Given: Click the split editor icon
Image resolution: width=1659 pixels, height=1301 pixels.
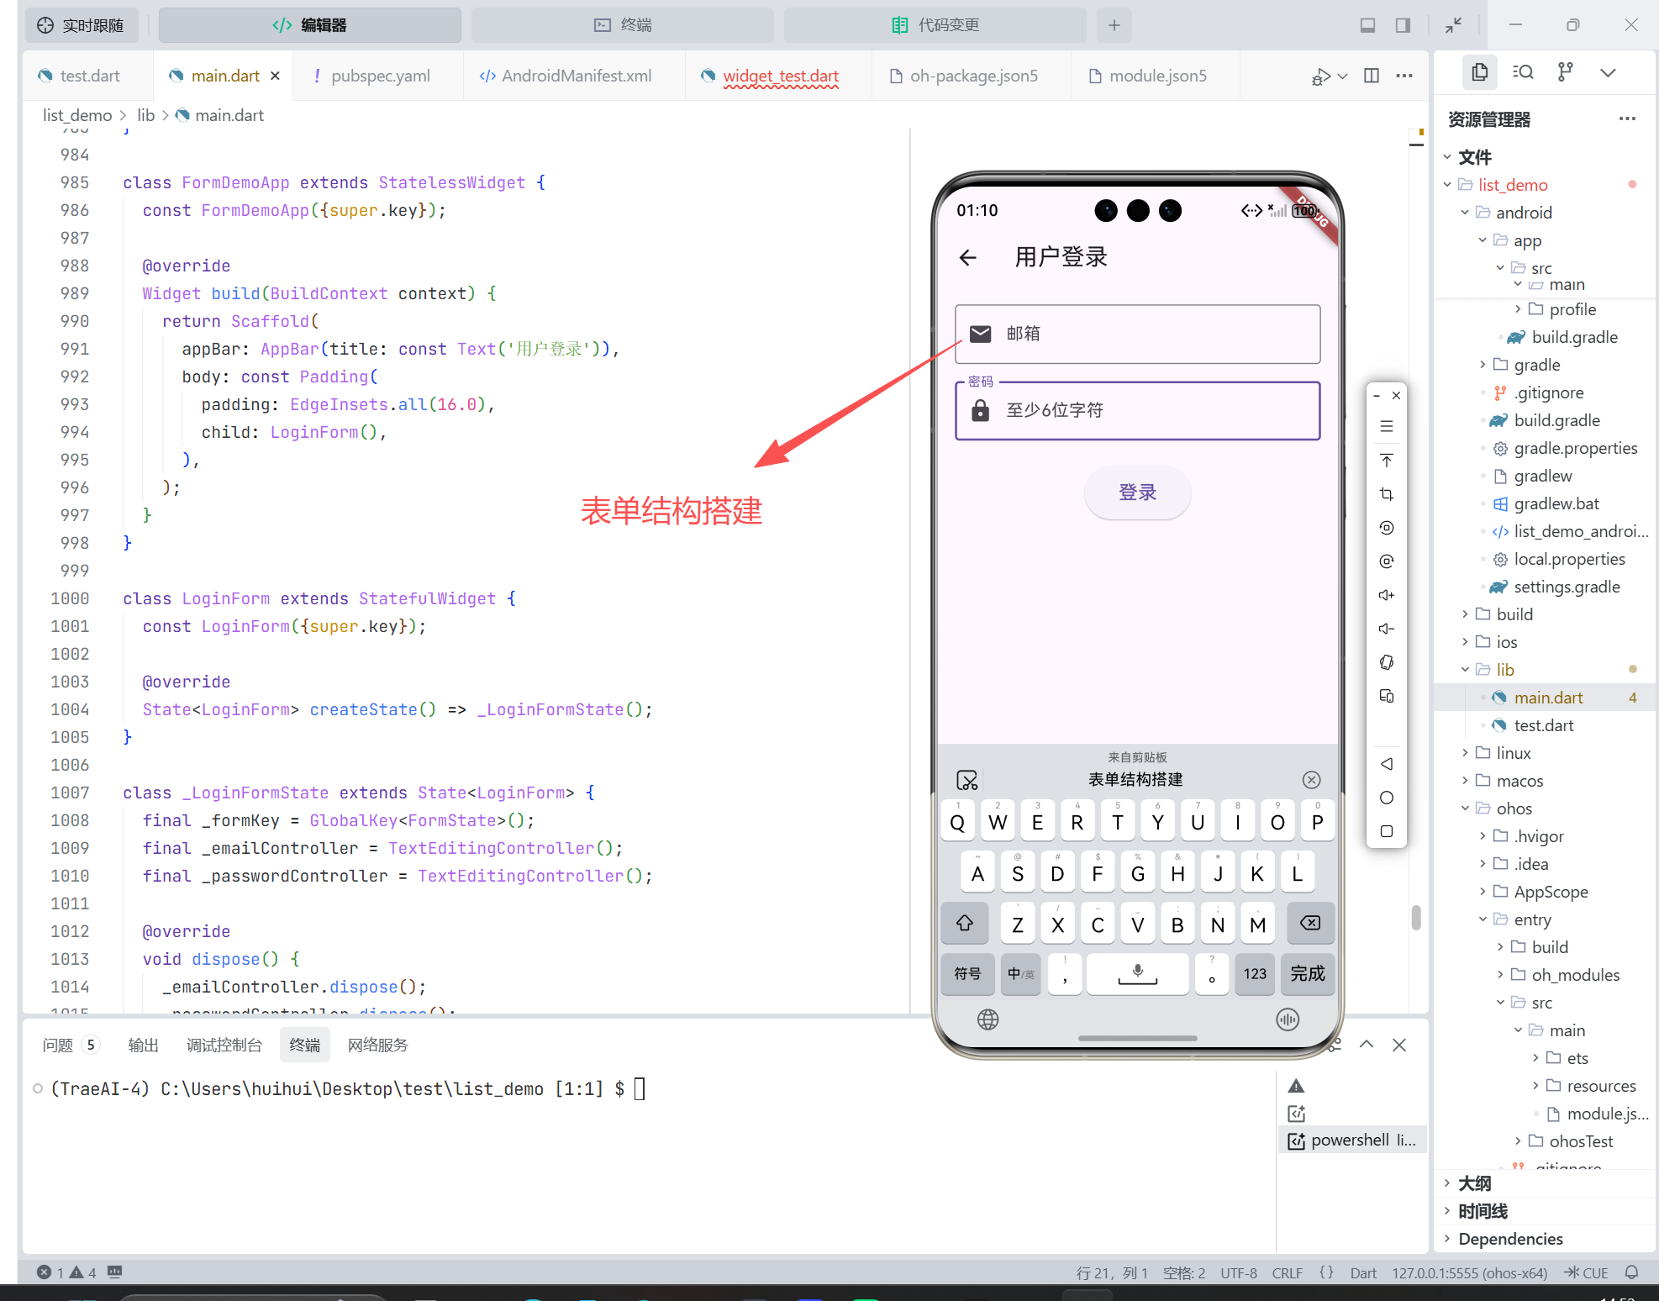Looking at the screenshot, I should [x=1372, y=76].
